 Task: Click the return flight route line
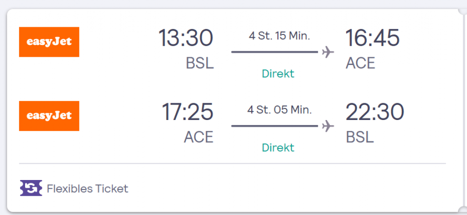tap(274, 125)
